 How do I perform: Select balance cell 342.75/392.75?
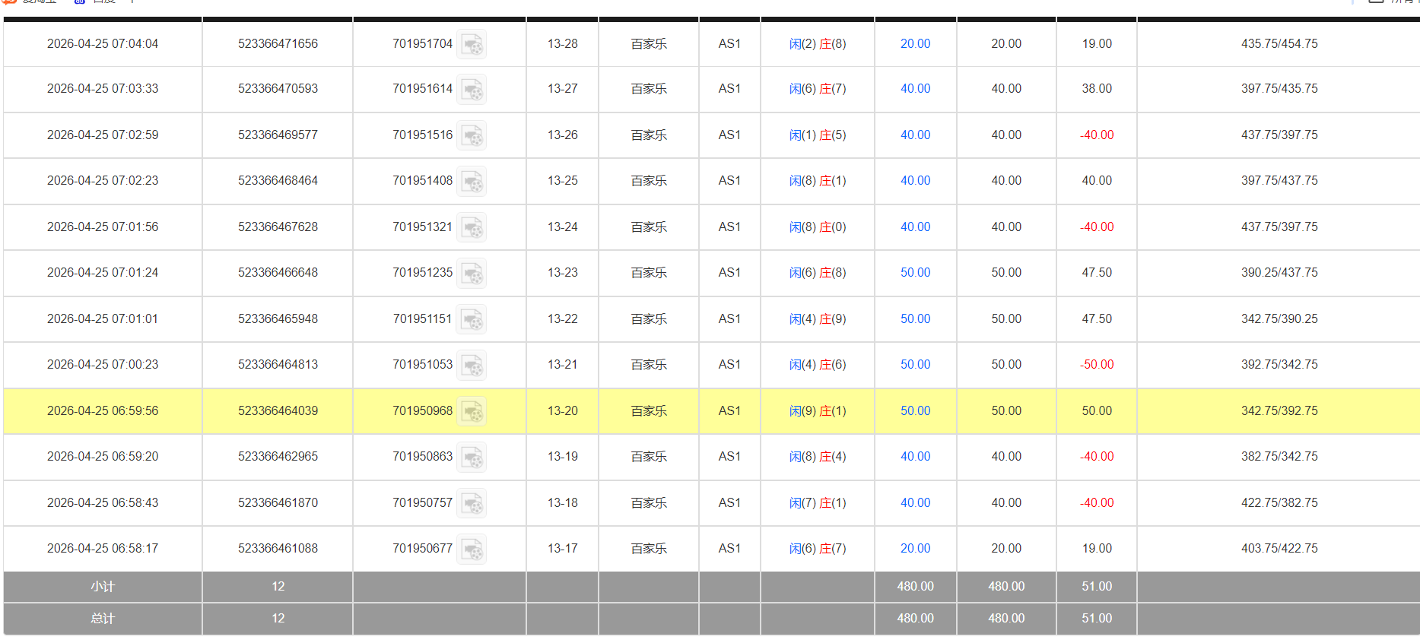tap(1279, 411)
